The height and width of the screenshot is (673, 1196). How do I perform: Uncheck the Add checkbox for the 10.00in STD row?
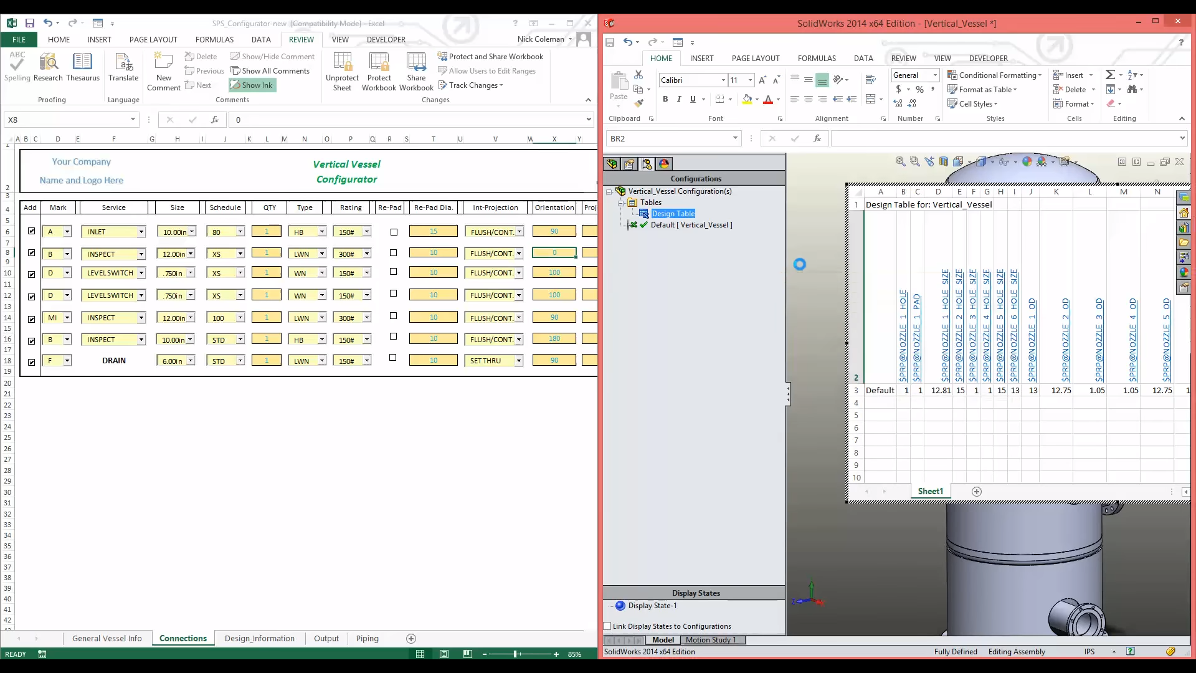click(x=31, y=340)
